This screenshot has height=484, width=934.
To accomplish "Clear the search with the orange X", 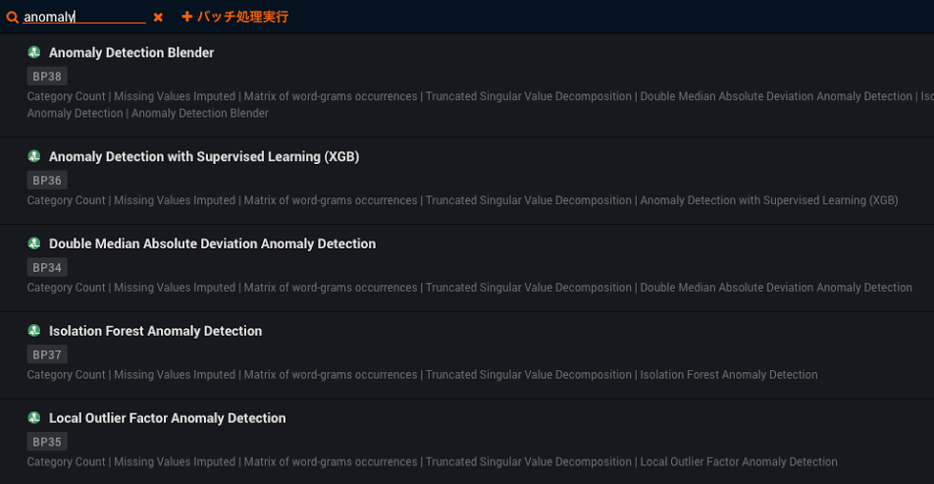I will tap(158, 18).
